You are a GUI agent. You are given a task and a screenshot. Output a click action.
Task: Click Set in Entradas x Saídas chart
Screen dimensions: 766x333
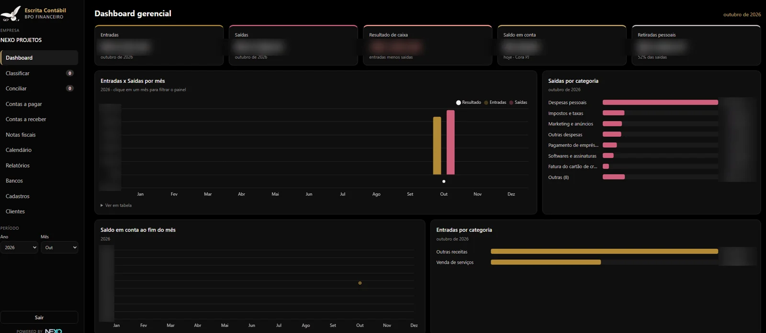410,194
